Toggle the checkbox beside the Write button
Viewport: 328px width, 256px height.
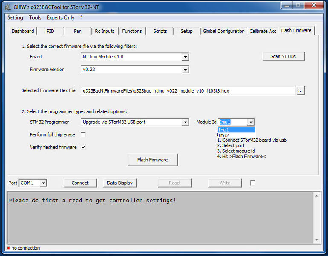[253, 183]
